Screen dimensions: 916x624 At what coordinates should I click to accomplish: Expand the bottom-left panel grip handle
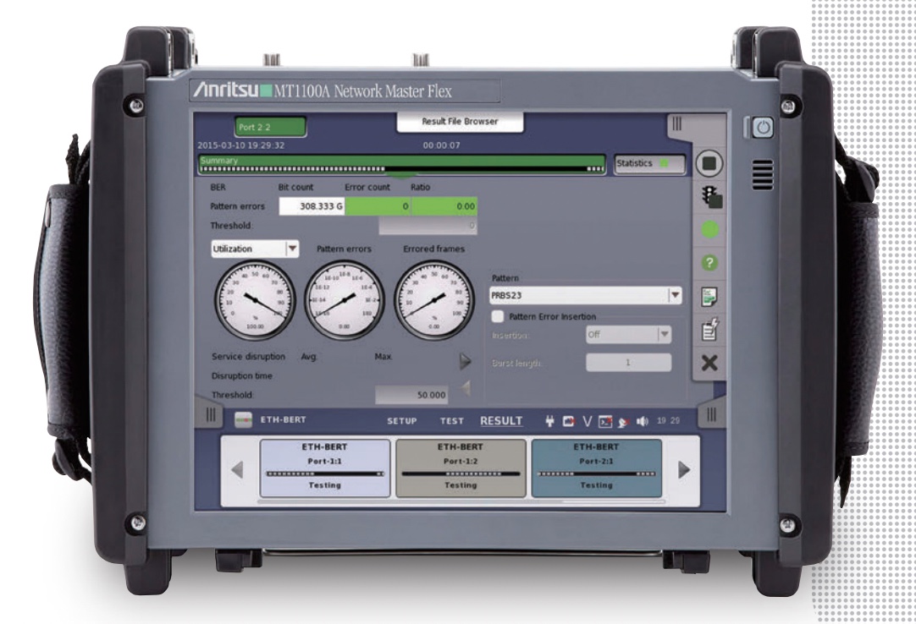(x=211, y=415)
